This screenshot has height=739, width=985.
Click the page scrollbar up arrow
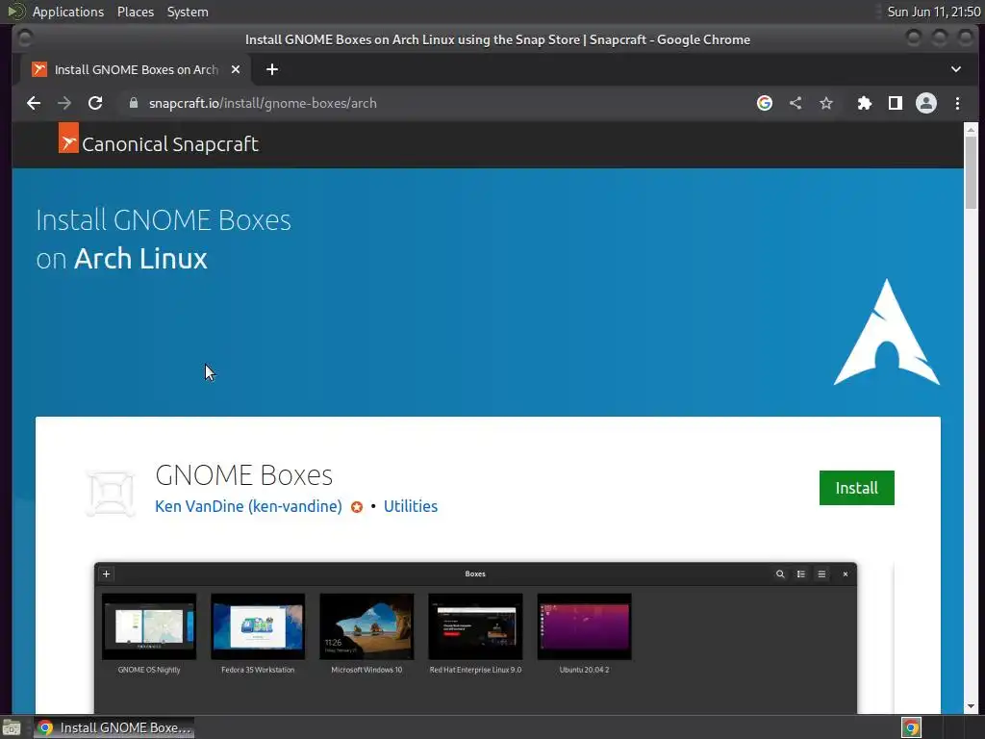tap(971, 130)
